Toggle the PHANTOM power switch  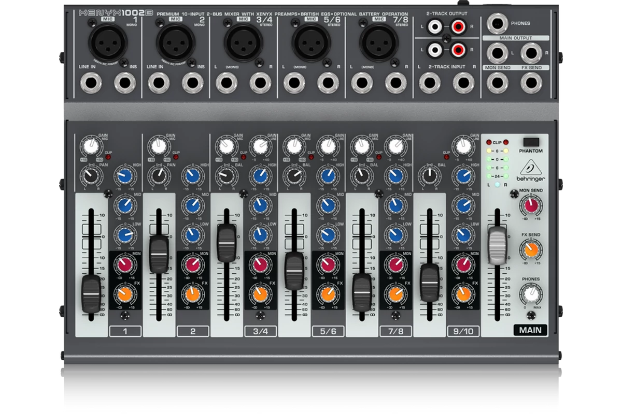click(x=531, y=142)
